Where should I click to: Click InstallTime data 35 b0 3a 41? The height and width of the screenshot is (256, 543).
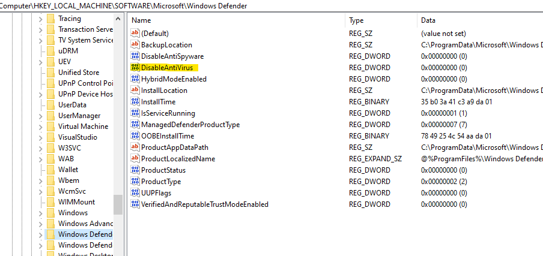point(457,101)
